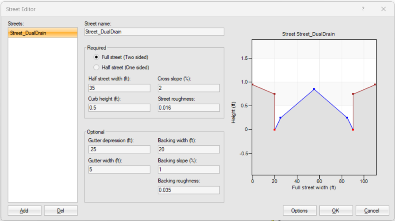Edit the Cross slope percent field
This screenshot has width=395, height=221.
189,88
